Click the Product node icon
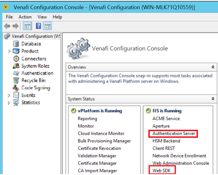 tap(16, 51)
